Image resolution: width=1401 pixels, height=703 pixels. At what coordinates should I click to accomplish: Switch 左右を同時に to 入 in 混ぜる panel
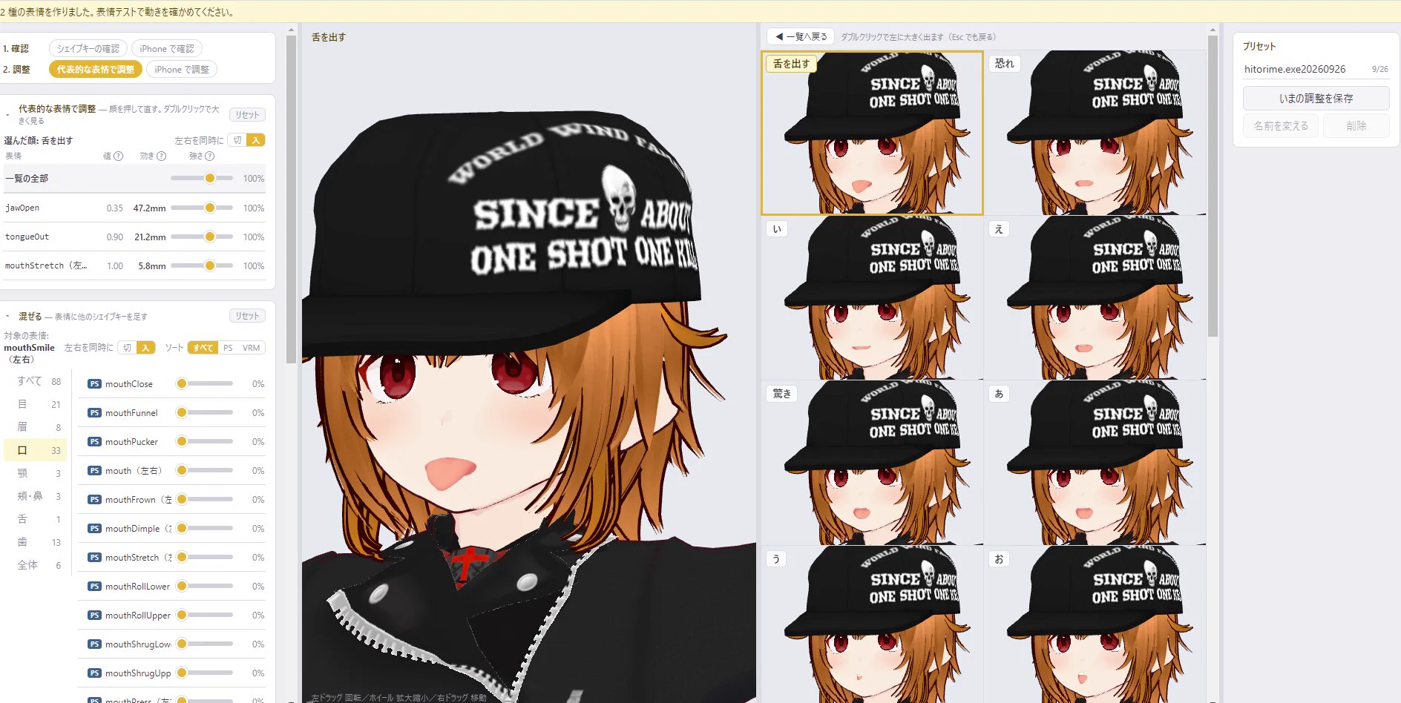146,348
